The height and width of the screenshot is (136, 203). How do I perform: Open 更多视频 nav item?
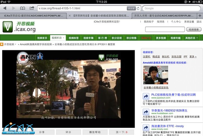click(161, 38)
